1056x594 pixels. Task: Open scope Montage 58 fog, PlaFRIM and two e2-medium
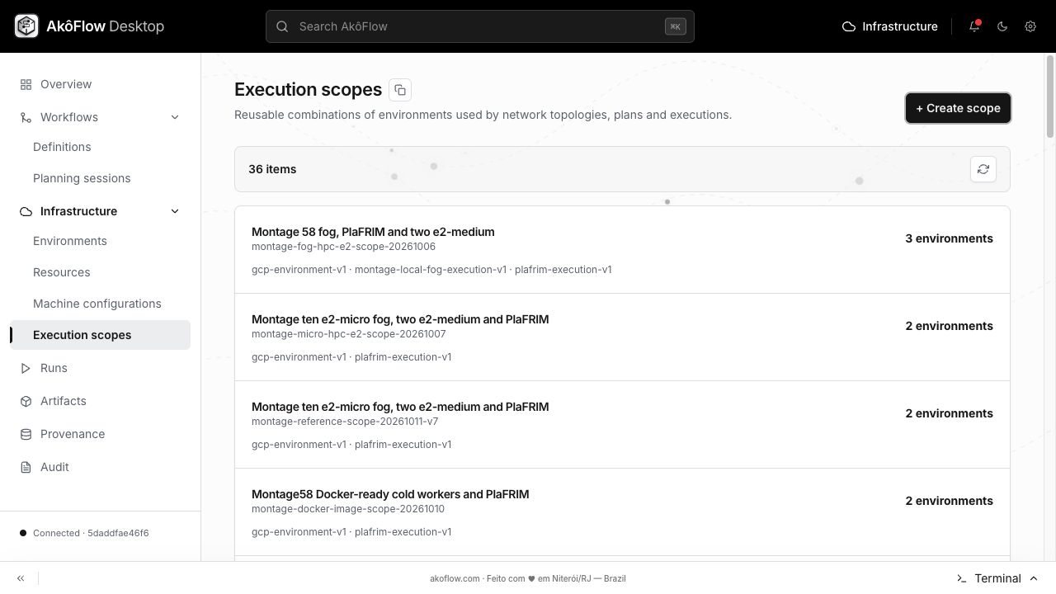pos(622,250)
